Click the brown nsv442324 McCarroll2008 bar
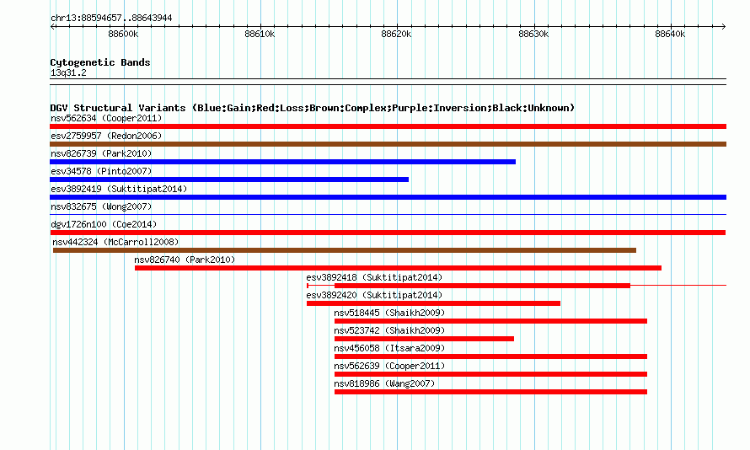 pos(345,250)
